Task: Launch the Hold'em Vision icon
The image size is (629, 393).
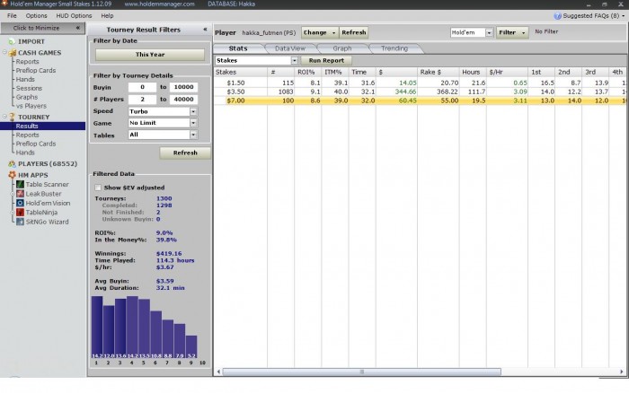Action: coord(20,203)
